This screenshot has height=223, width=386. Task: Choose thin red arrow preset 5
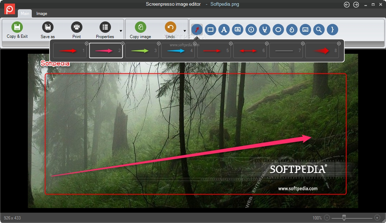click(214, 51)
